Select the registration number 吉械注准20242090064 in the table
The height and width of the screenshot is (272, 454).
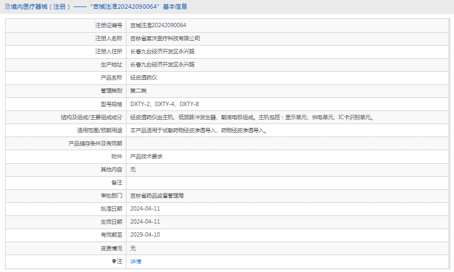pyautogui.click(x=158, y=26)
